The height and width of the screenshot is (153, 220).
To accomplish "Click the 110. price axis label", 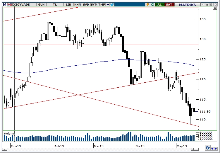I will pyautogui.click(x=203, y=119).
